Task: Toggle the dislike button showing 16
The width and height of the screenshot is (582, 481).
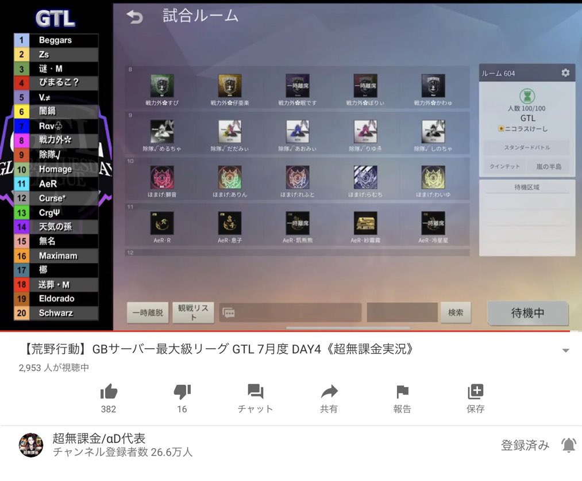Action: click(x=182, y=394)
